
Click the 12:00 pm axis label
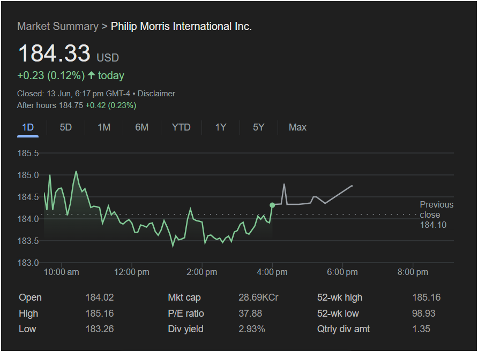[132, 272]
